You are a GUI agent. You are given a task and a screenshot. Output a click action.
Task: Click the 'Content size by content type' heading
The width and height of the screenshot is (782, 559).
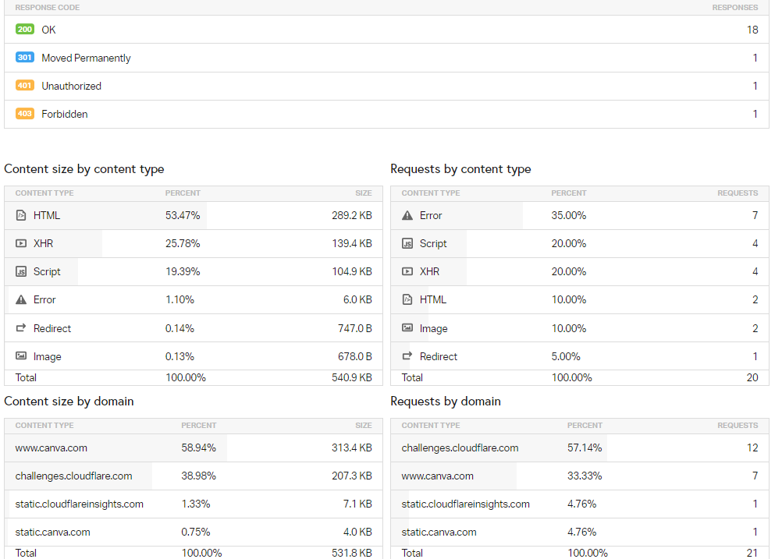[x=84, y=169]
